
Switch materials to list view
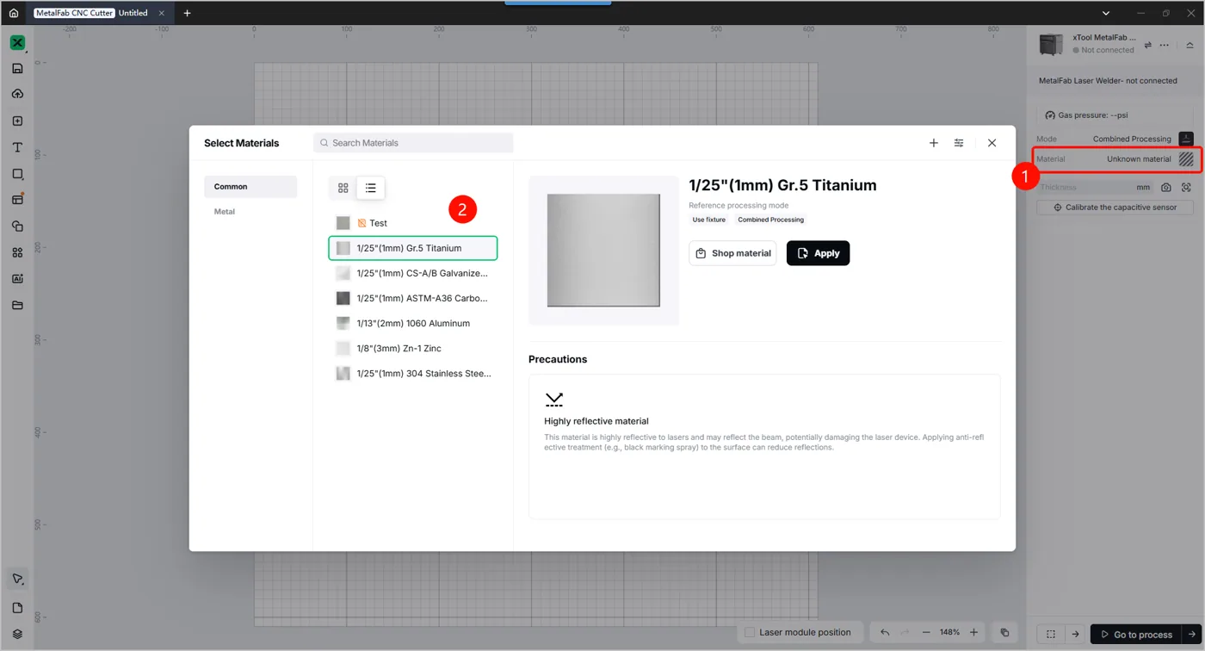pyautogui.click(x=371, y=188)
